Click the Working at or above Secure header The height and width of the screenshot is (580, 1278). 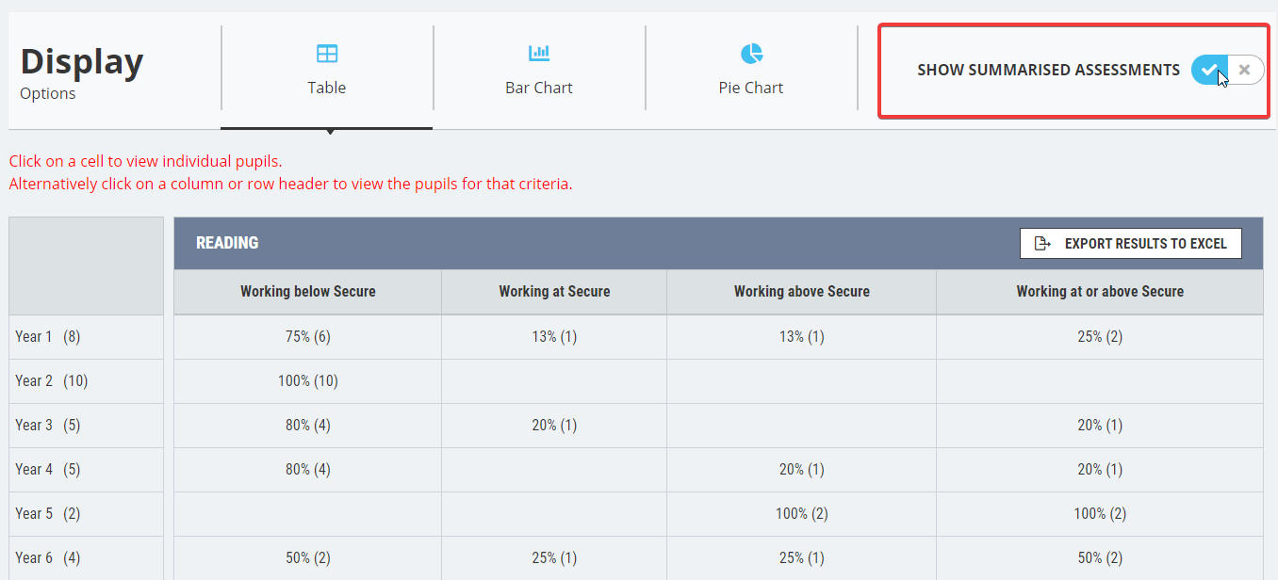pyautogui.click(x=1100, y=292)
